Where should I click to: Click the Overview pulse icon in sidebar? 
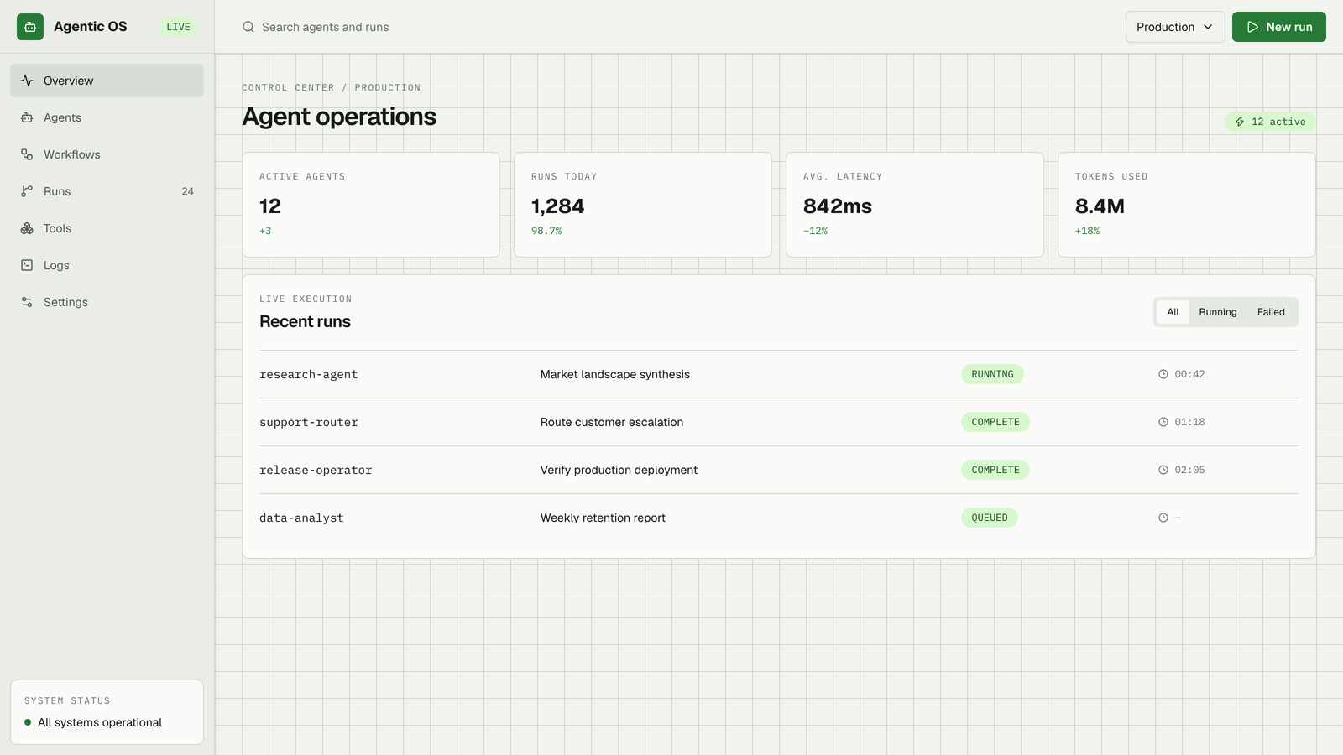tap(27, 81)
